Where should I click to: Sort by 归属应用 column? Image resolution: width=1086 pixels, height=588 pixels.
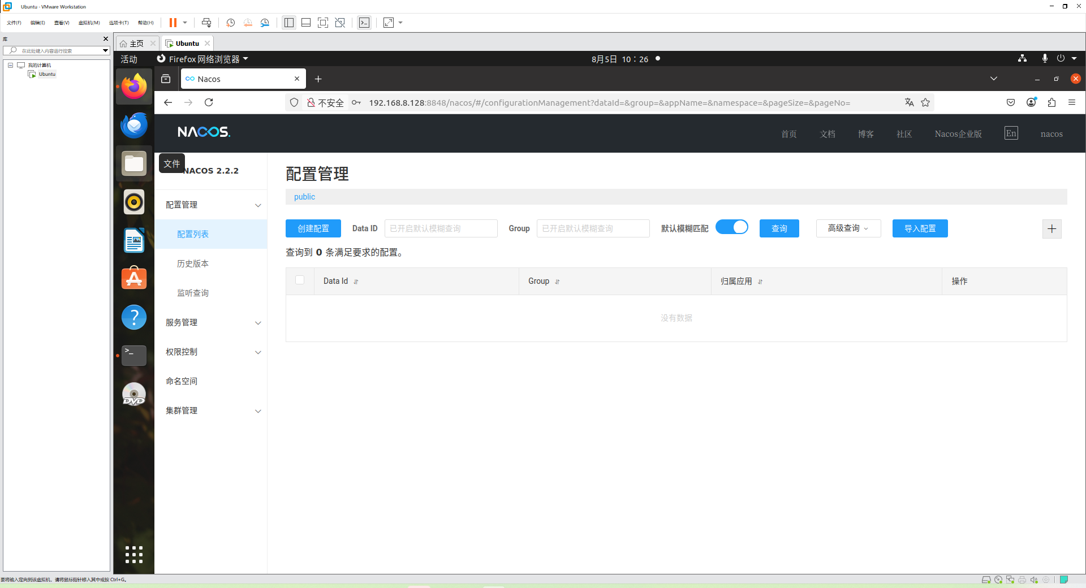(x=760, y=282)
